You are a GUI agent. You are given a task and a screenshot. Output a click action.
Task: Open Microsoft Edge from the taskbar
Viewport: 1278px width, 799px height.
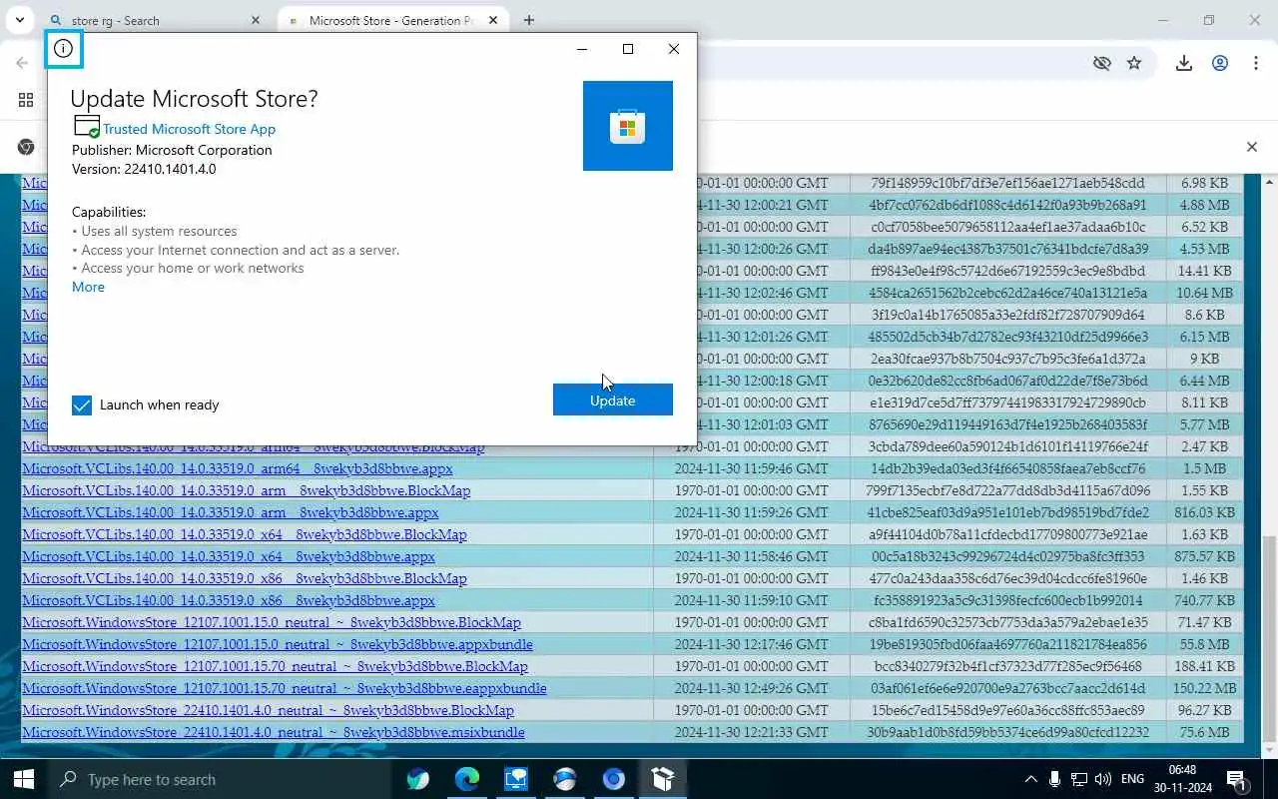[467, 779]
